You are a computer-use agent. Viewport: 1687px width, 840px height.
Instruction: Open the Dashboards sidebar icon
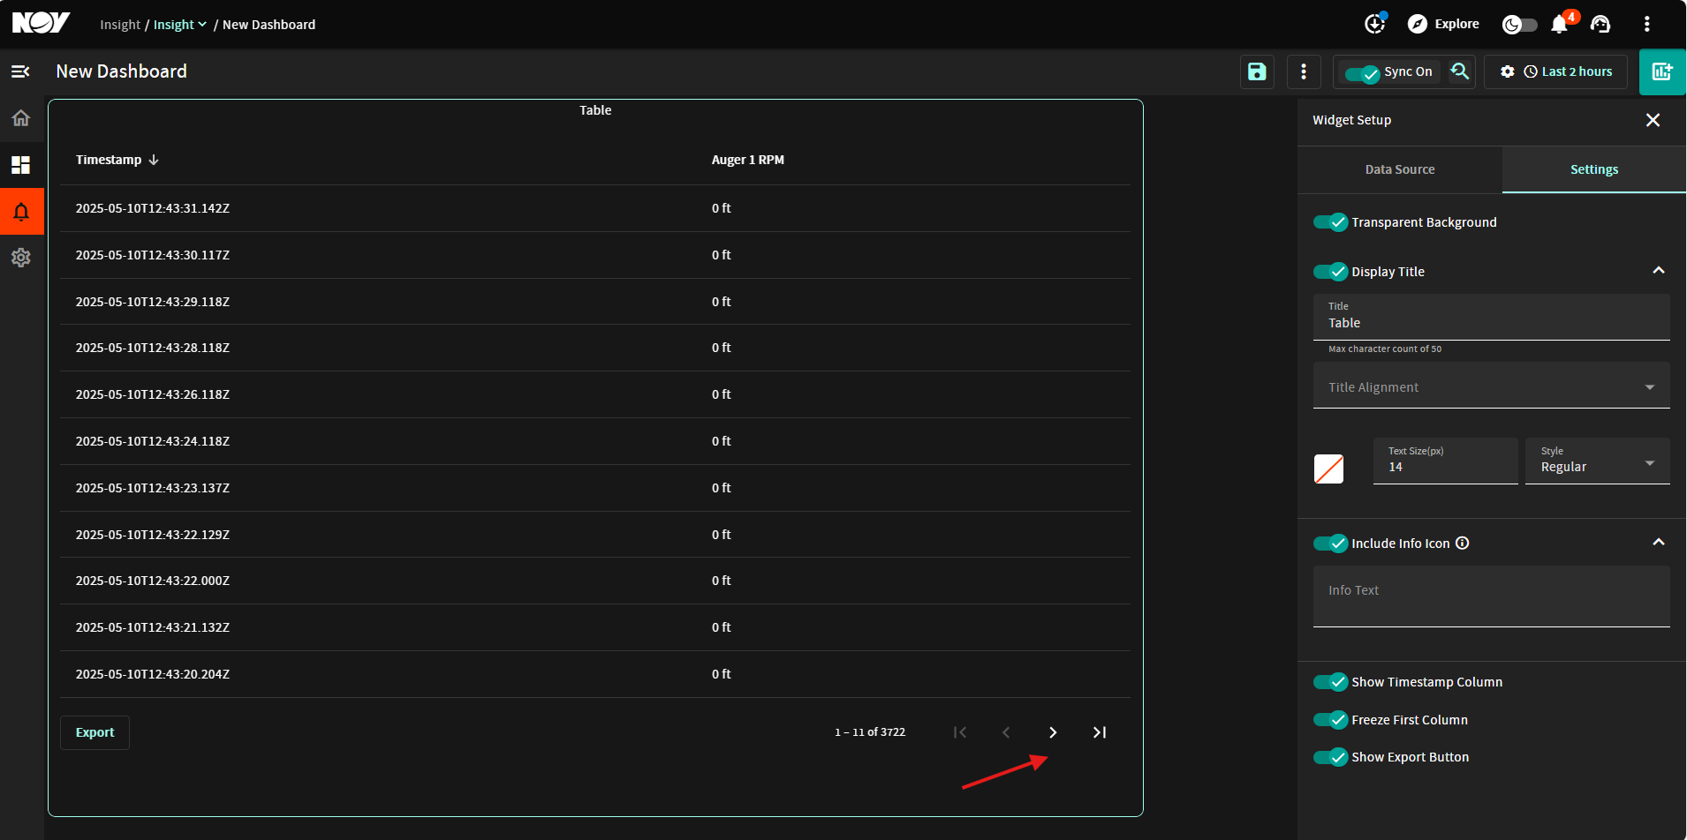tap(21, 165)
